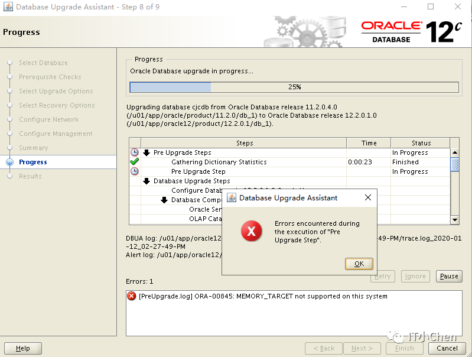The image size is (472, 357).
Task: Collapse the Database Upgrade Steps group arrow
Action: pyautogui.click(x=147, y=181)
